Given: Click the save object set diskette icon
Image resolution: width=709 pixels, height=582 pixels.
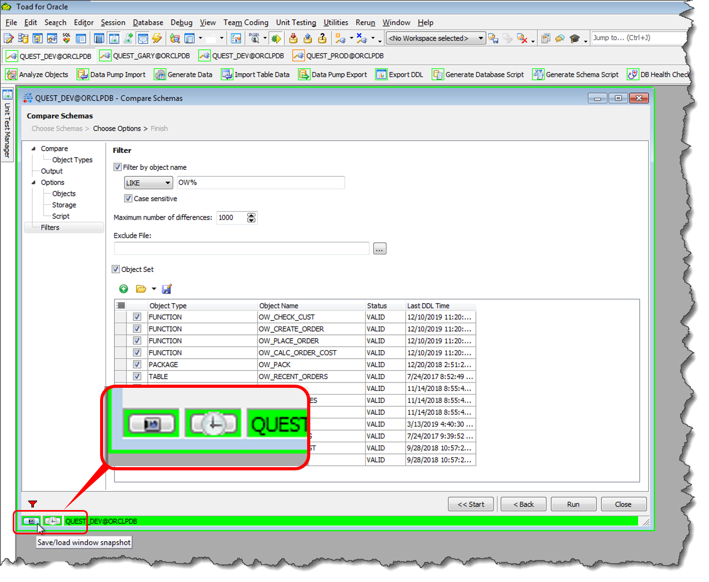Looking at the screenshot, I should pyautogui.click(x=167, y=289).
